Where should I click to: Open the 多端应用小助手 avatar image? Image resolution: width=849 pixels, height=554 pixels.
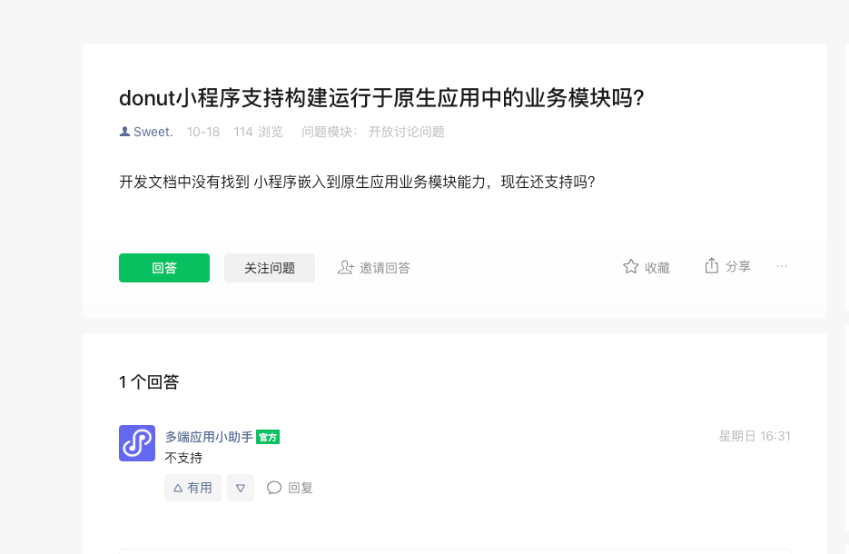click(137, 443)
